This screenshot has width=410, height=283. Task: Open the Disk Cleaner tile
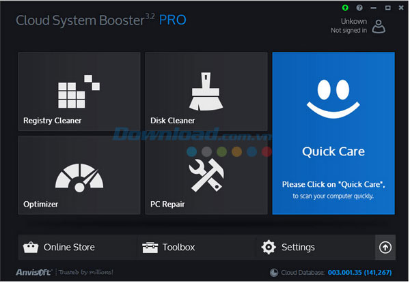206,91
